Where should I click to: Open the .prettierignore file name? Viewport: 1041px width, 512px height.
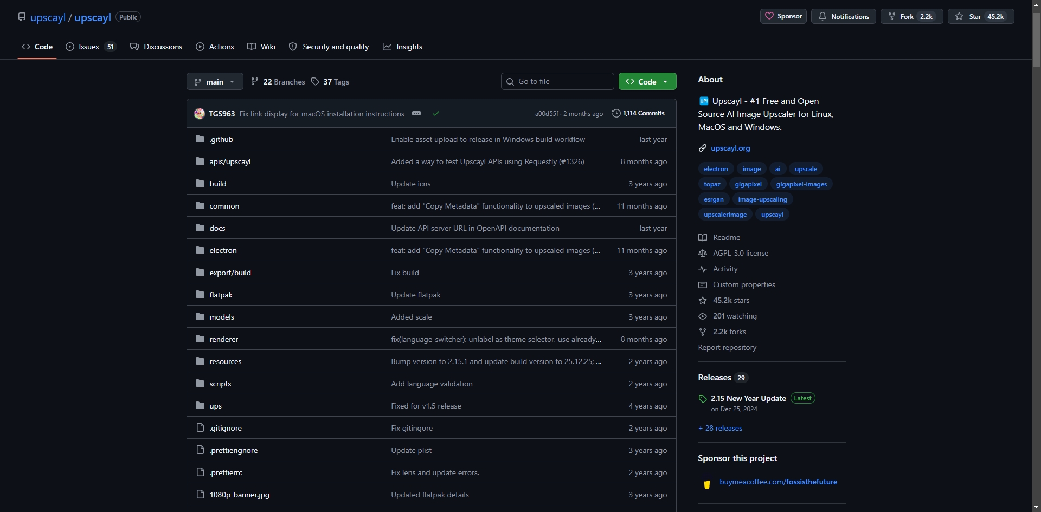click(x=233, y=450)
